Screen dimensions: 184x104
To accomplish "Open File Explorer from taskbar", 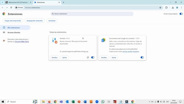I will tap(43, 102).
